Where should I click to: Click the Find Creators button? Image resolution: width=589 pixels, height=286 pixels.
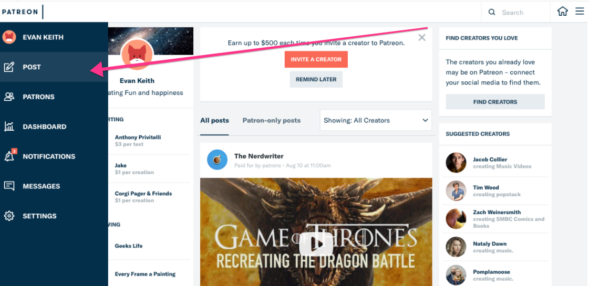[x=495, y=102]
